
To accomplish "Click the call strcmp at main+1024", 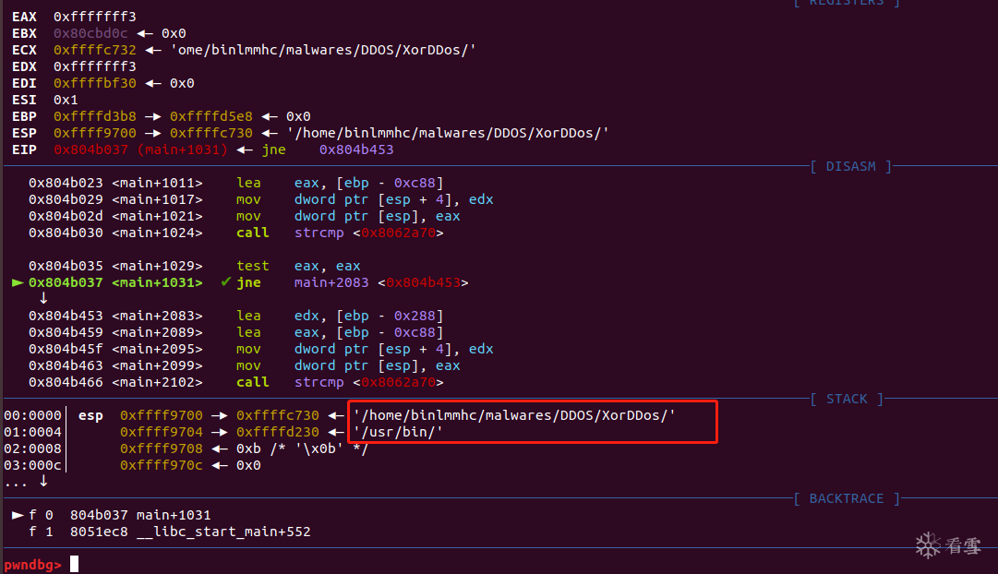I will (x=340, y=233).
